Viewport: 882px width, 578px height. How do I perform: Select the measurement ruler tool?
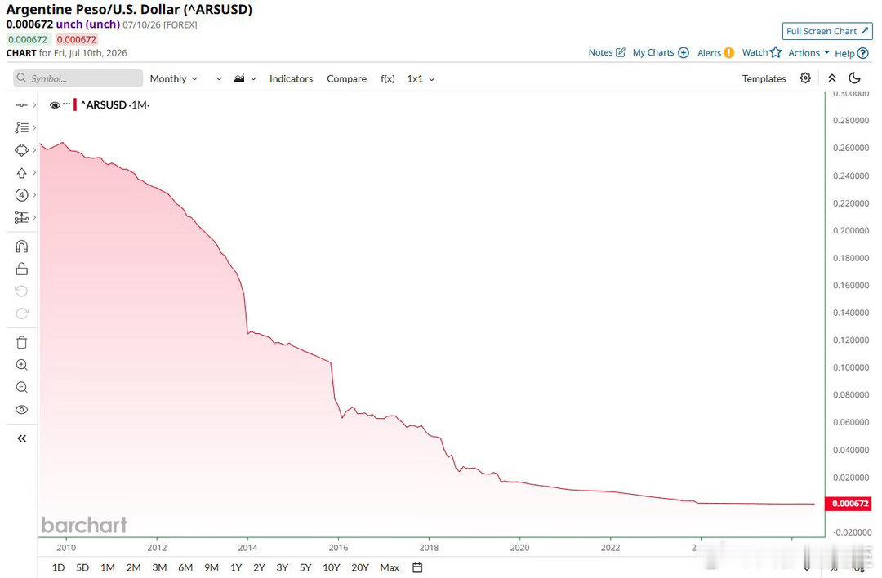pos(21,218)
